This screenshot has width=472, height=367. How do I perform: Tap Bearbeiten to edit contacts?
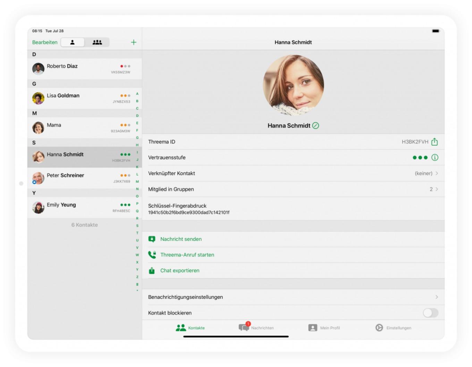(x=45, y=42)
